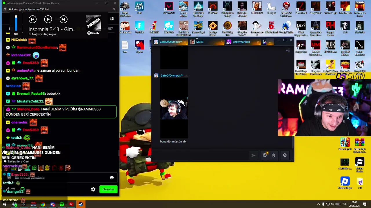The height and width of the screenshot is (208, 371).
Task: Open Kick chat settings gear
Action: 93,189
